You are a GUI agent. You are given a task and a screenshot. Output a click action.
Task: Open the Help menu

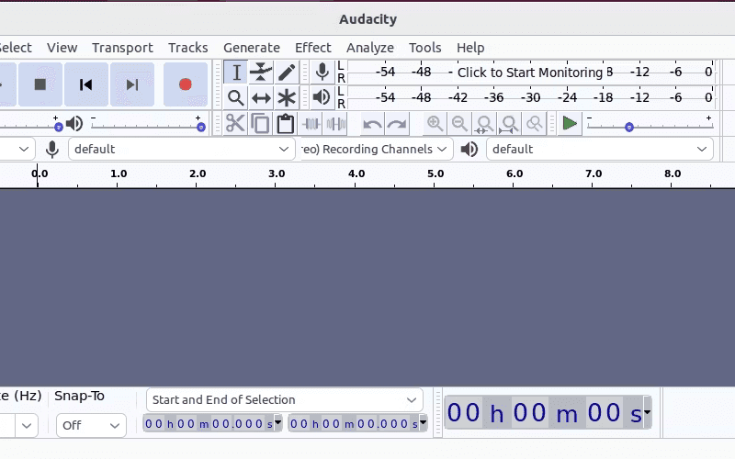pos(470,48)
